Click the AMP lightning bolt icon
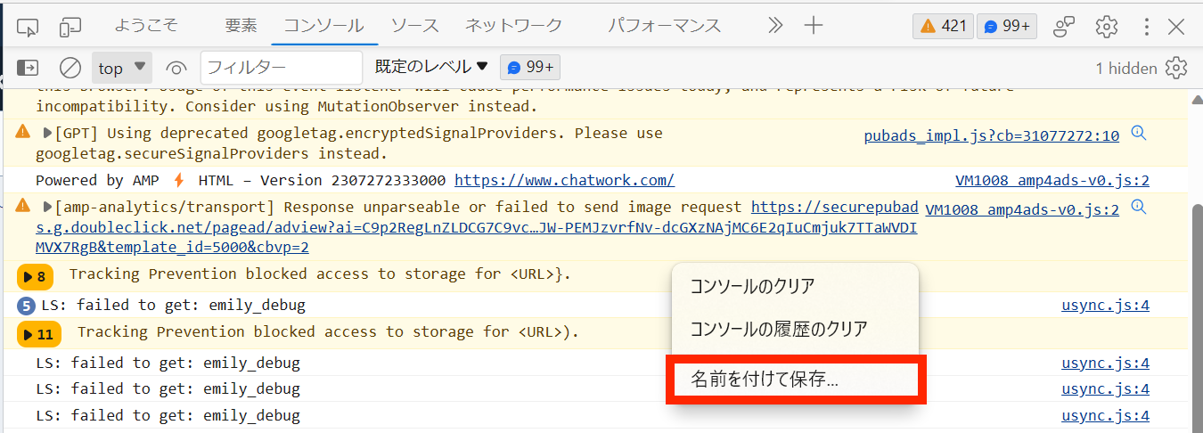 pyautogui.click(x=179, y=180)
